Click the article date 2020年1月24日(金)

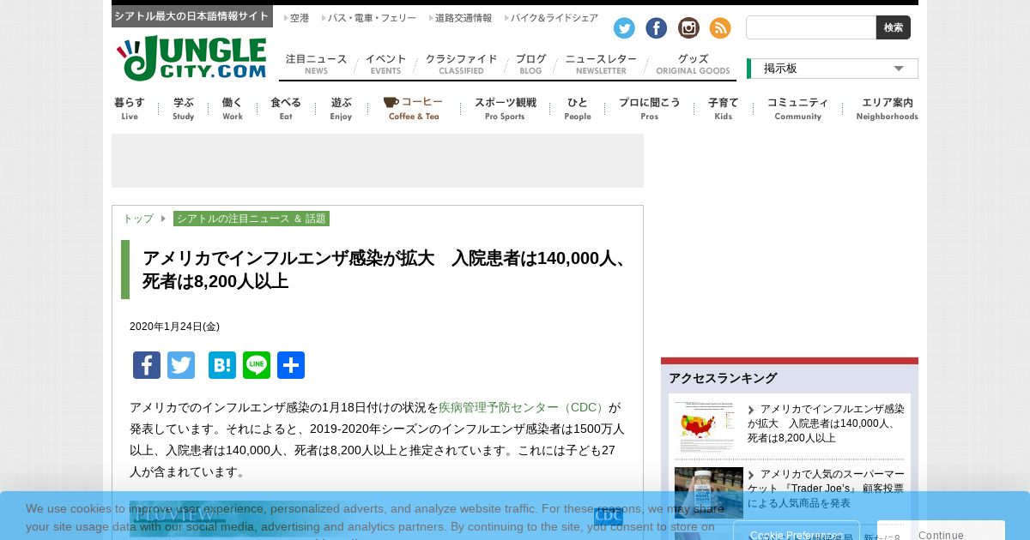[x=174, y=327]
